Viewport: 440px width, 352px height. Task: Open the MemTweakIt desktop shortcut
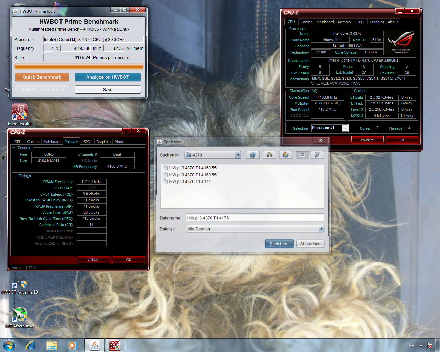(20, 115)
